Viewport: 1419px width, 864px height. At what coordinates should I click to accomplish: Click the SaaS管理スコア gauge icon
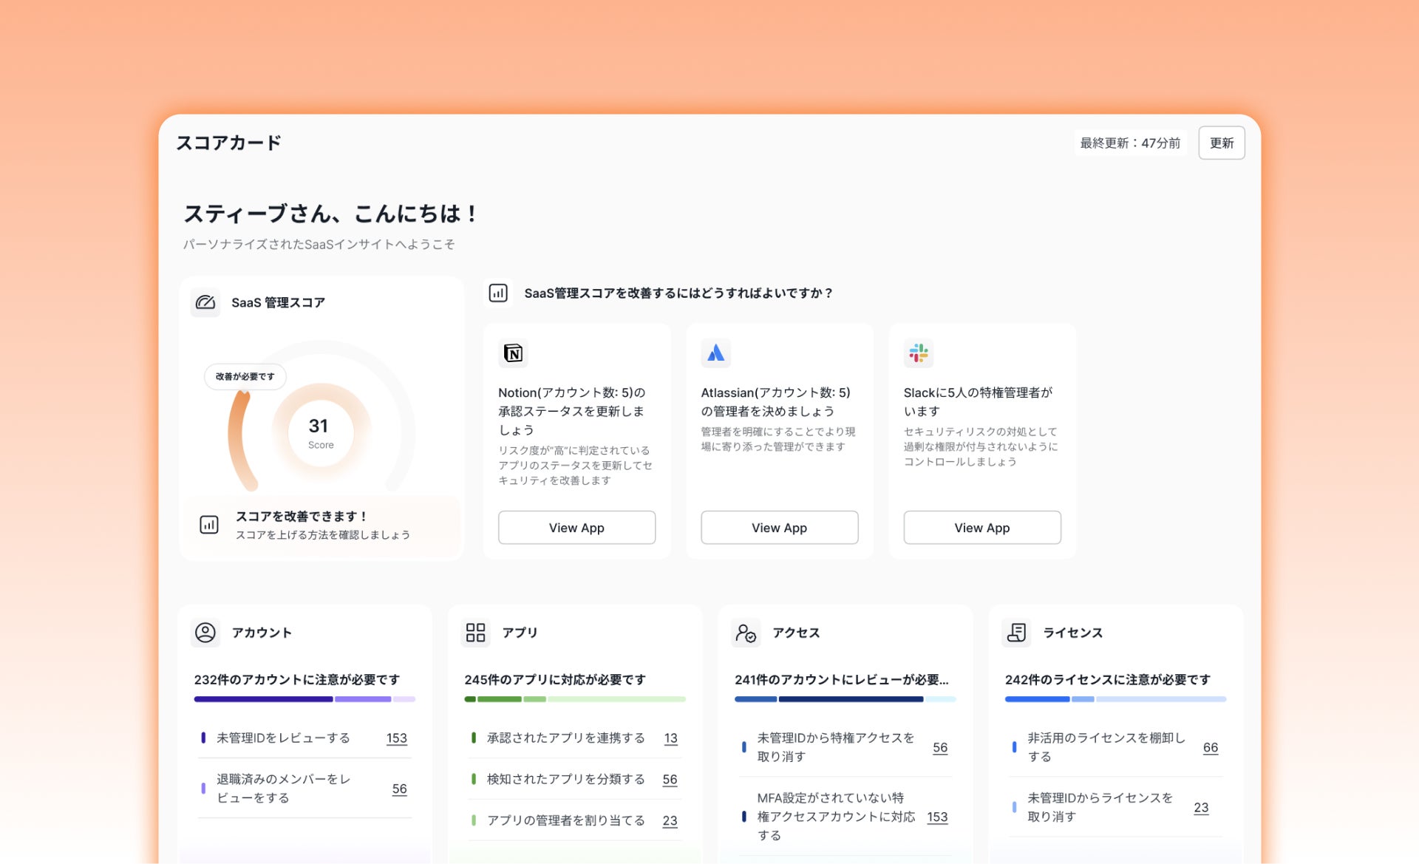(x=205, y=302)
